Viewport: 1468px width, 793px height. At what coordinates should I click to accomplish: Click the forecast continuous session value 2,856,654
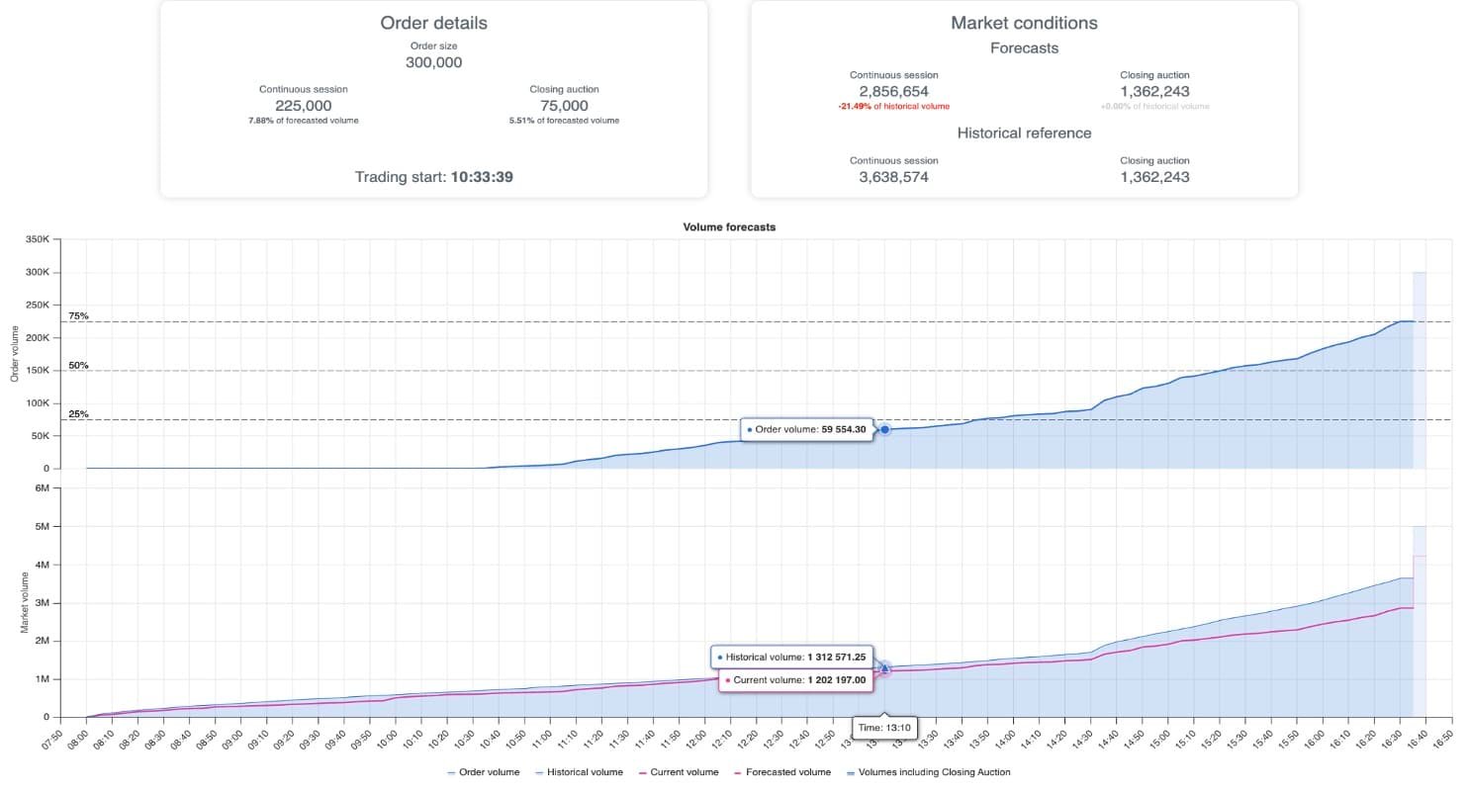click(x=893, y=91)
